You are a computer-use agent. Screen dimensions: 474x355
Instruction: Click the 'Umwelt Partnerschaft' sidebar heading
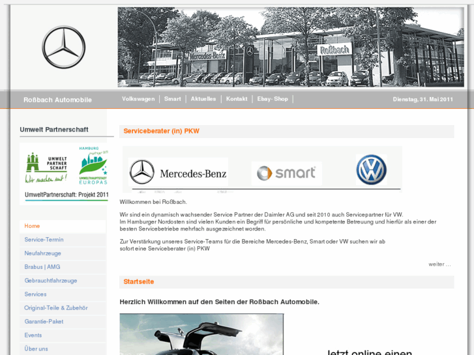54,130
